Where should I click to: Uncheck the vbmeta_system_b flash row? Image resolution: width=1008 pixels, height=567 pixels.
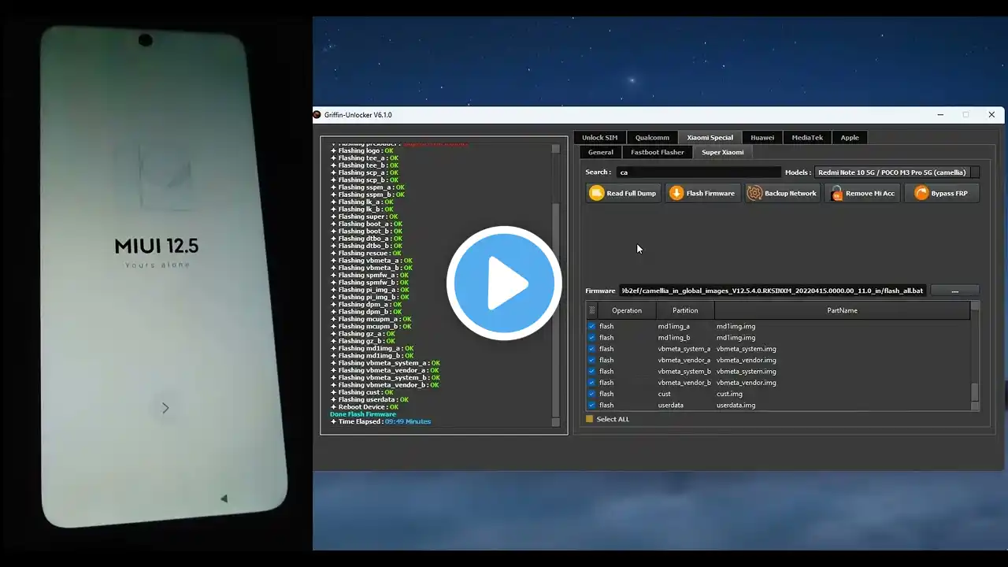point(592,371)
